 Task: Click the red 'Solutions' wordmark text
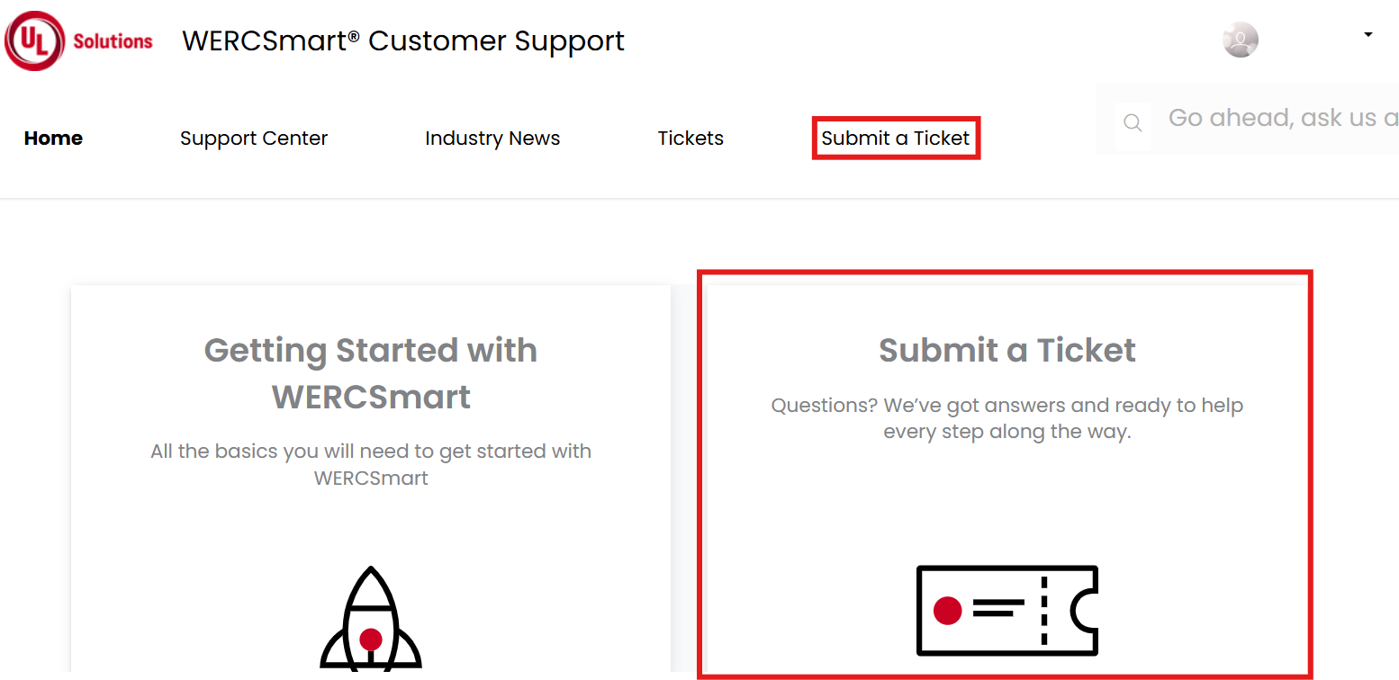[x=113, y=41]
